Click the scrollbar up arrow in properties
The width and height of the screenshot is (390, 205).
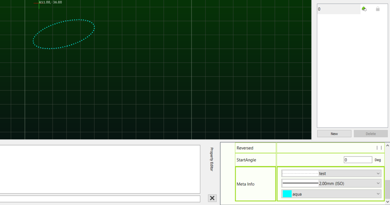pos(387,146)
